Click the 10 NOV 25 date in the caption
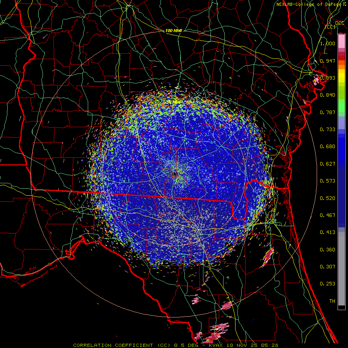Viewport: 348px width, 348px height. pos(242,345)
